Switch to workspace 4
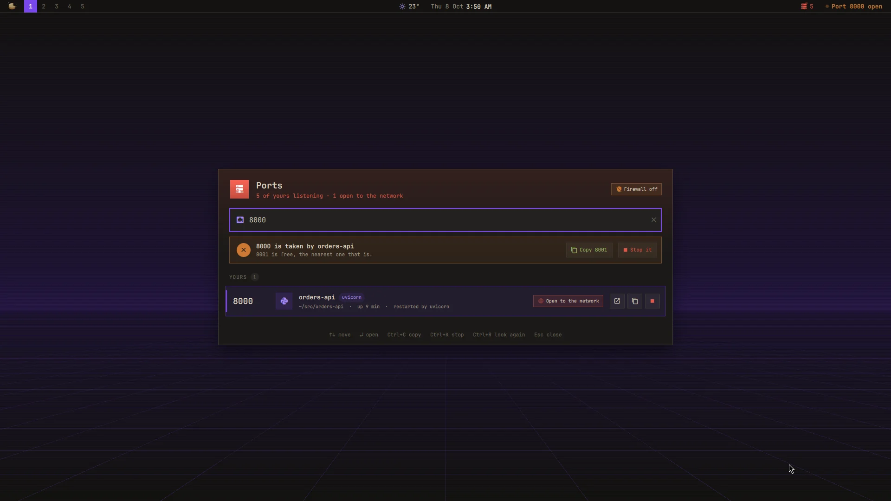 pyautogui.click(x=70, y=6)
